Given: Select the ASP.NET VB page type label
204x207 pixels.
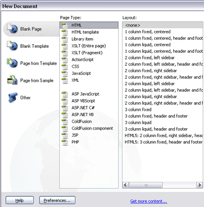Looking at the screenshot, I should click(x=83, y=114).
